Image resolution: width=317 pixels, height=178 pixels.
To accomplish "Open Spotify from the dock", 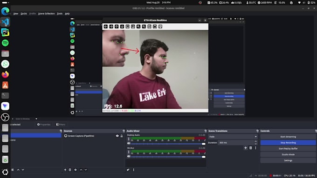I will [x=5, y=43].
